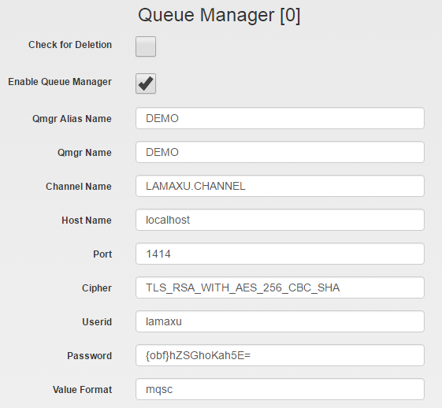Click the "Host Name" label
Screen dimensions: 442x408
point(87,221)
